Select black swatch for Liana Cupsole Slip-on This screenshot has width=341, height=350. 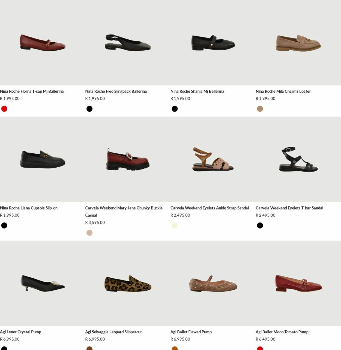(x=4, y=226)
